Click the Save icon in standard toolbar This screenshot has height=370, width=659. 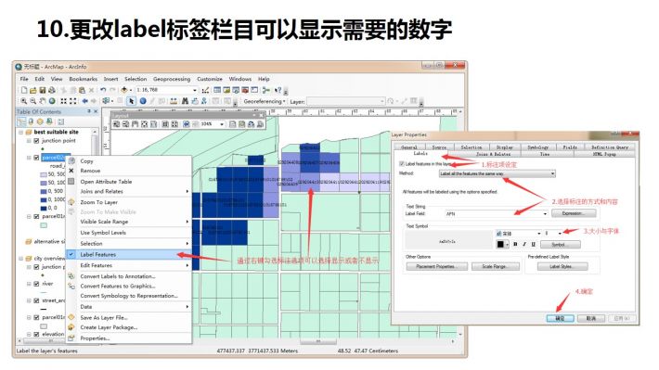tap(43, 90)
